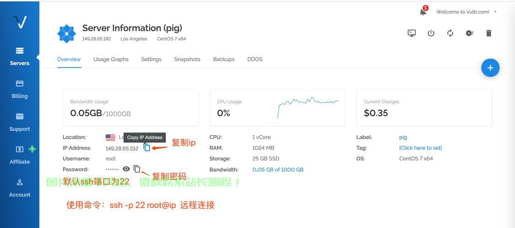
Task: Click the reinstall server disc icon
Action: (469, 33)
